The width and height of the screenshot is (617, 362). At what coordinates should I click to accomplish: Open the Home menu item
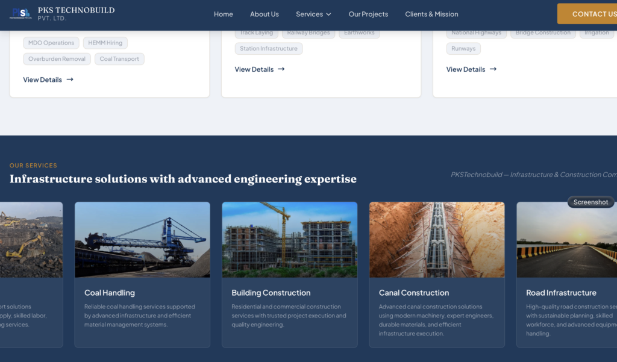(224, 14)
